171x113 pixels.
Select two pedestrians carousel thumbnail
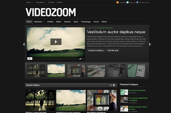[116, 71]
